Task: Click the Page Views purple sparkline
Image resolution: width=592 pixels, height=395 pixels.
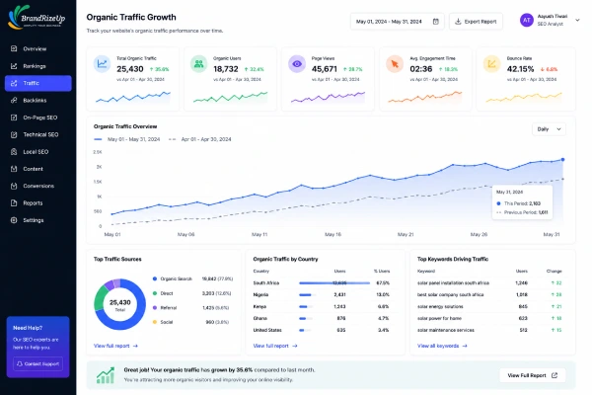Action: 329,97
